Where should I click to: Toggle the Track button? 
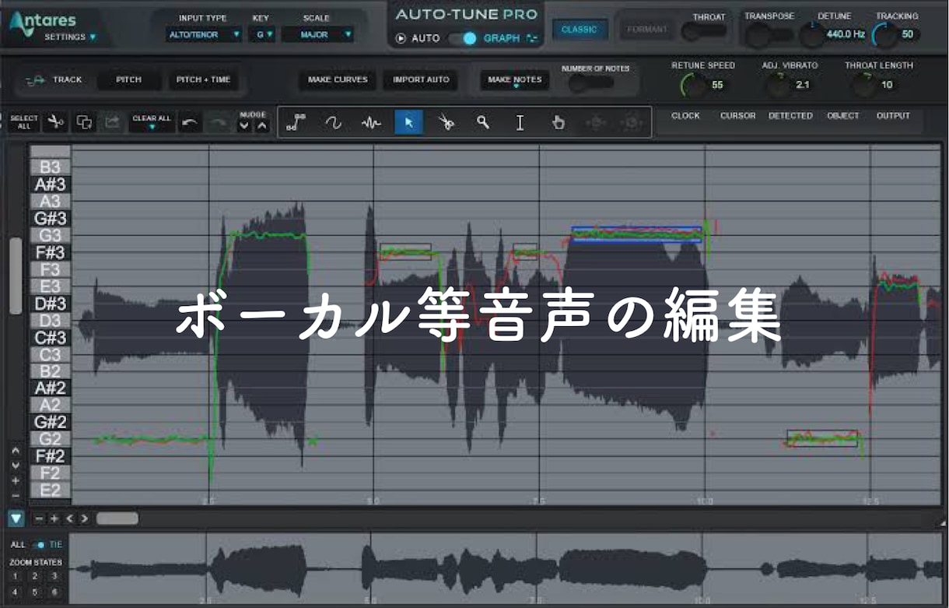tap(54, 79)
